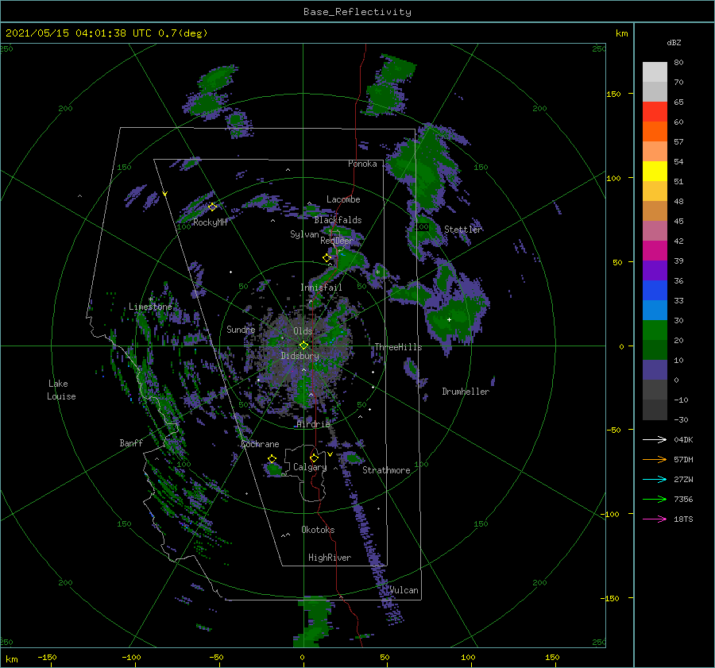Pick the dark orange 57-60 dBZ swatch
Viewport: 715px width, 668px height.
[655, 132]
